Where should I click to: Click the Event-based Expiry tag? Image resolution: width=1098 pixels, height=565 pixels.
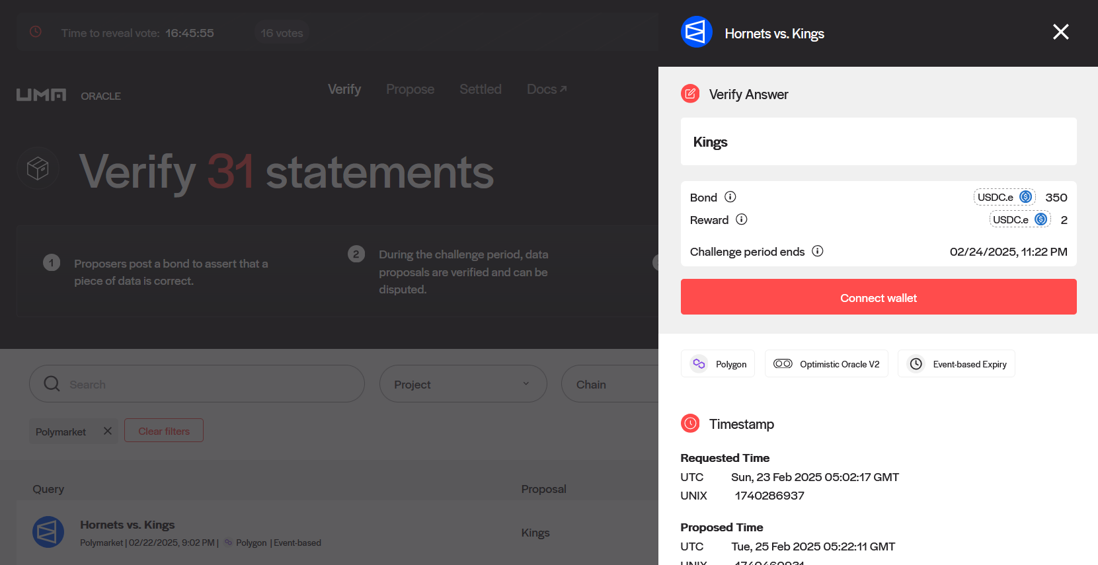click(956, 363)
